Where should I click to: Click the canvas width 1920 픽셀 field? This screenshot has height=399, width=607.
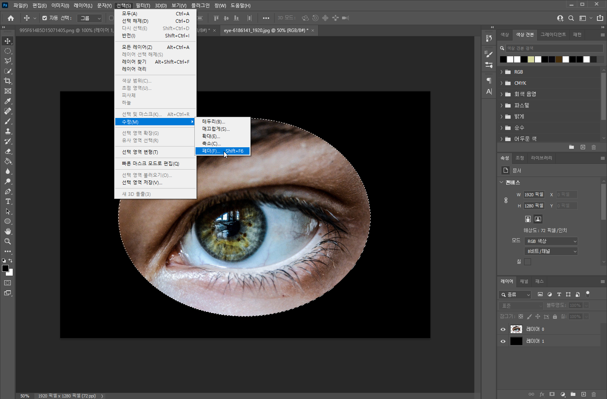(534, 195)
